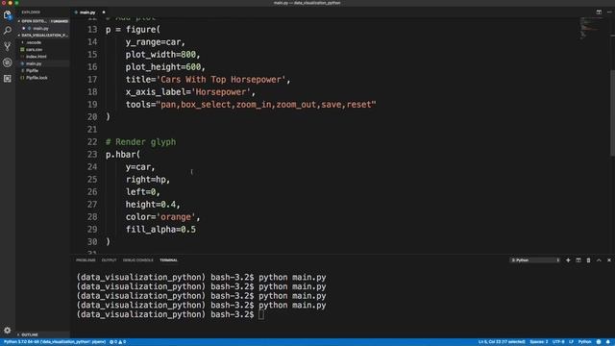Change indentation via Spaces: 2

click(538, 342)
